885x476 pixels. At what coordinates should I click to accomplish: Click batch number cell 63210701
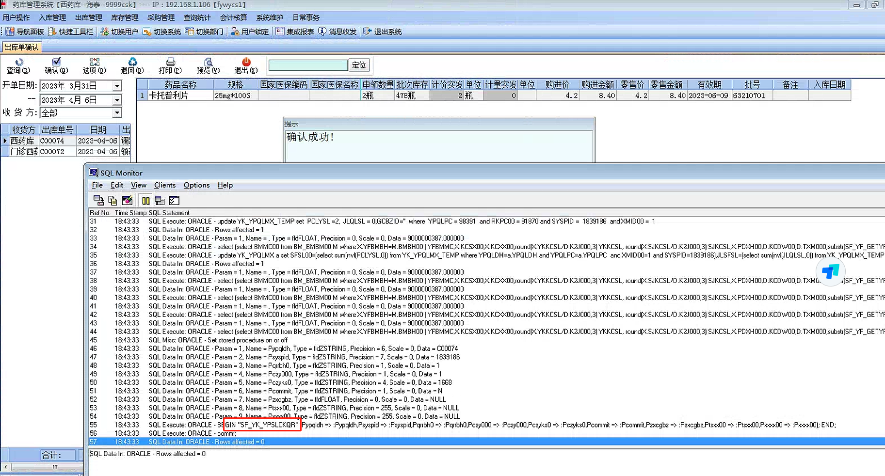click(x=752, y=95)
